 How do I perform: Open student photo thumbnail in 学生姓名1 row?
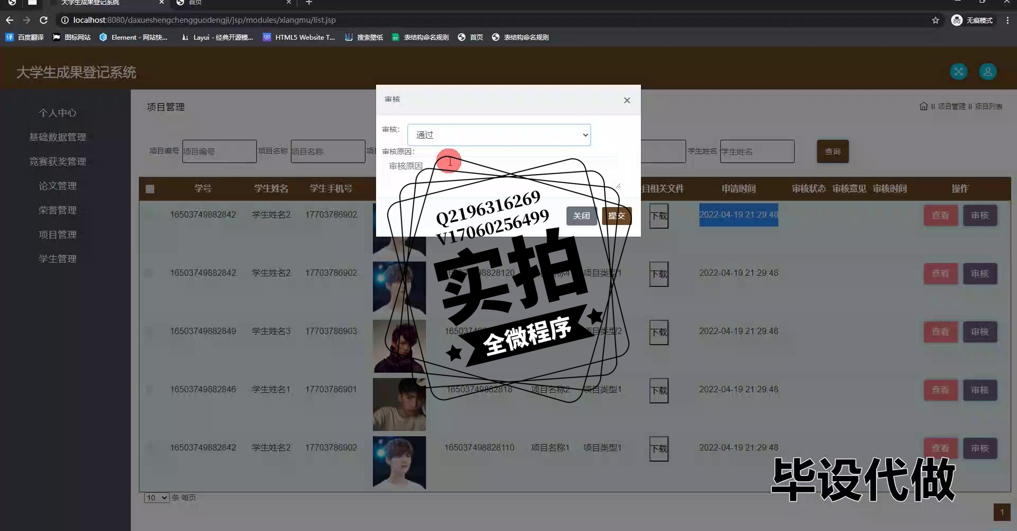[x=399, y=404]
